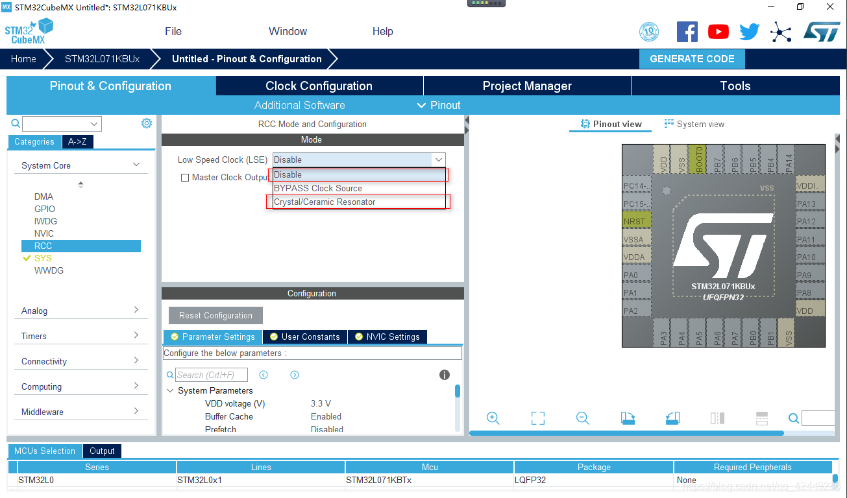Image resolution: width=847 pixels, height=498 pixels.
Task: Click the sidebar search magnifier icon
Action: [x=16, y=123]
